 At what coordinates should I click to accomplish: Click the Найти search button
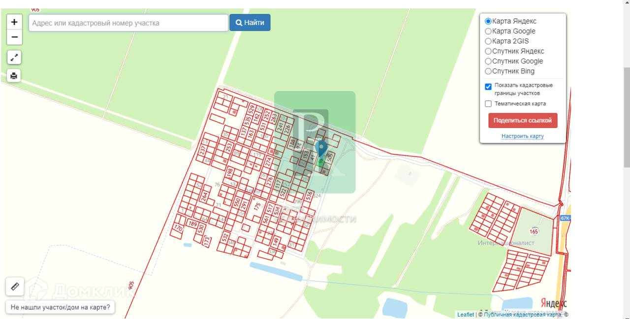pyautogui.click(x=250, y=23)
